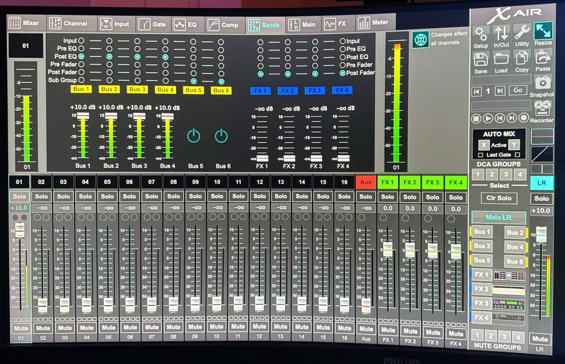Click the Clr Solo button
Viewport: 565px width, 364px height.
[499, 198]
